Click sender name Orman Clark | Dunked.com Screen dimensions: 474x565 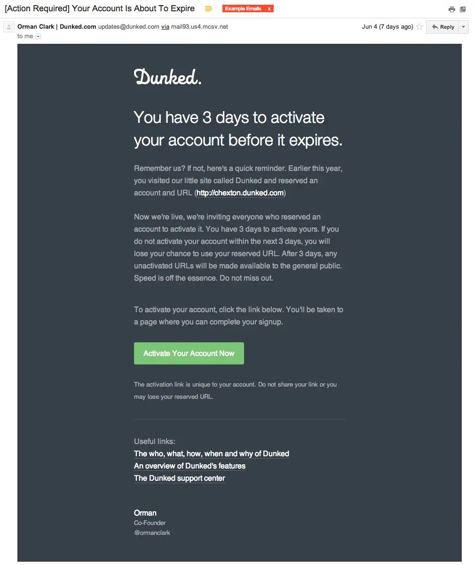pyautogui.click(x=57, y=27)
